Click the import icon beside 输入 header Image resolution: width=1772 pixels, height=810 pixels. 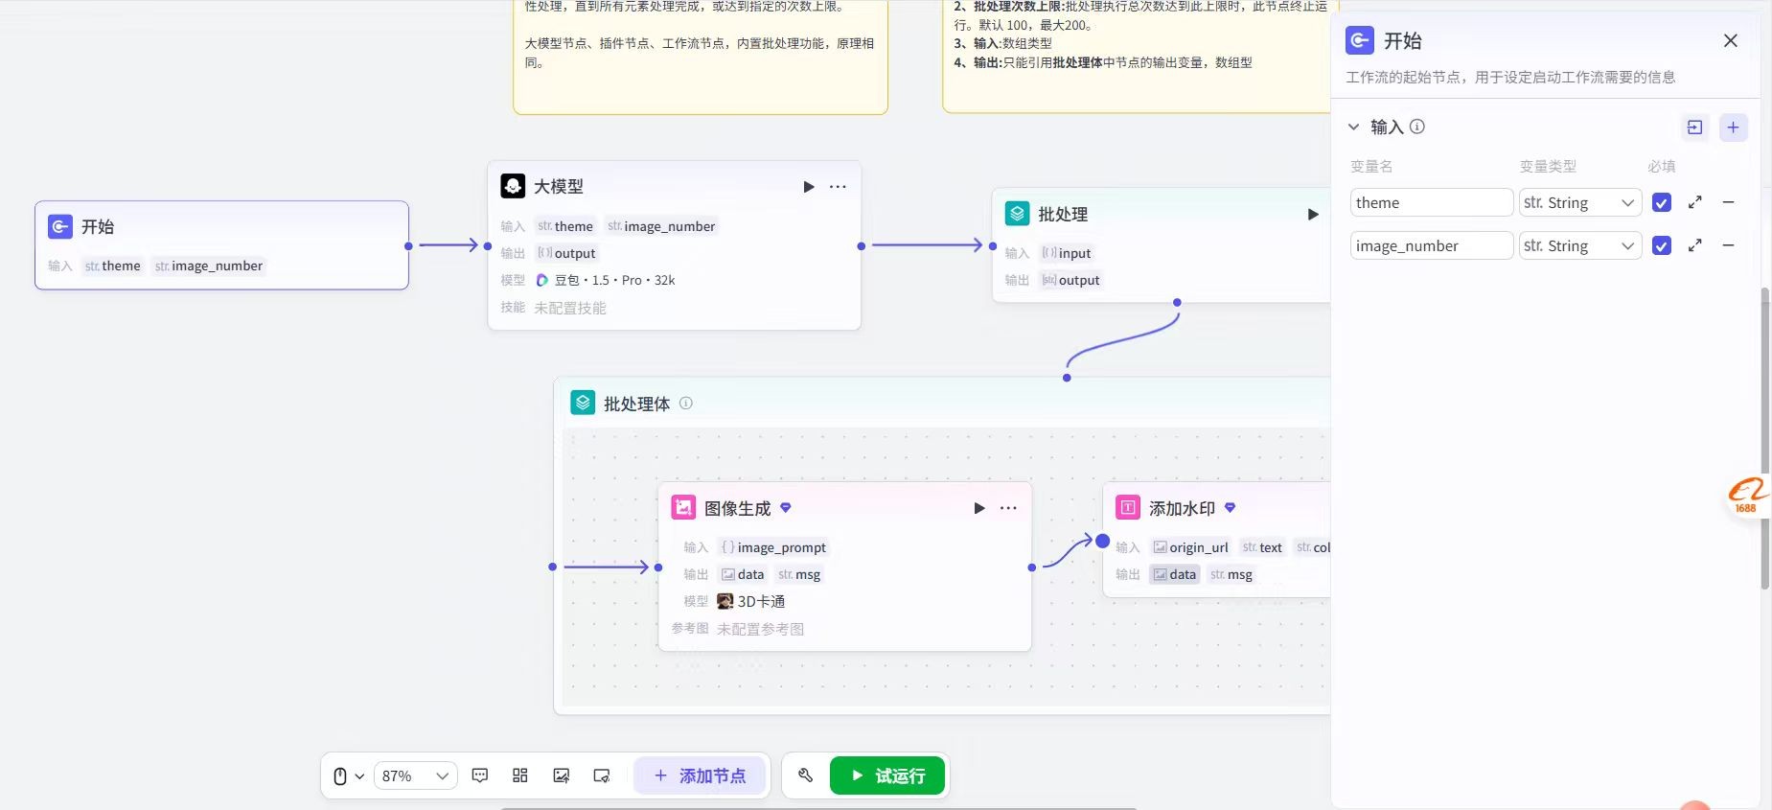(x=1694, y=127)
